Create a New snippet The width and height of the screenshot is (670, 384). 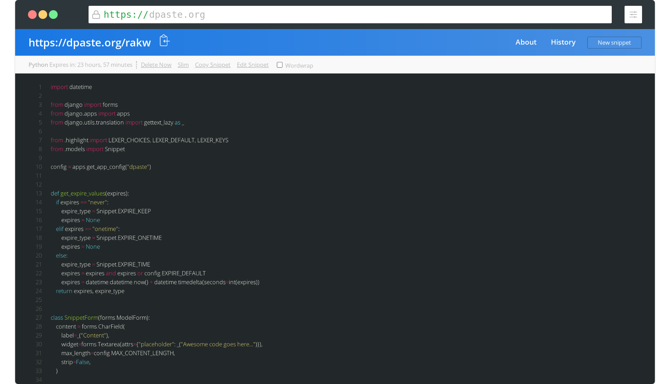click(x=614, y=42)
